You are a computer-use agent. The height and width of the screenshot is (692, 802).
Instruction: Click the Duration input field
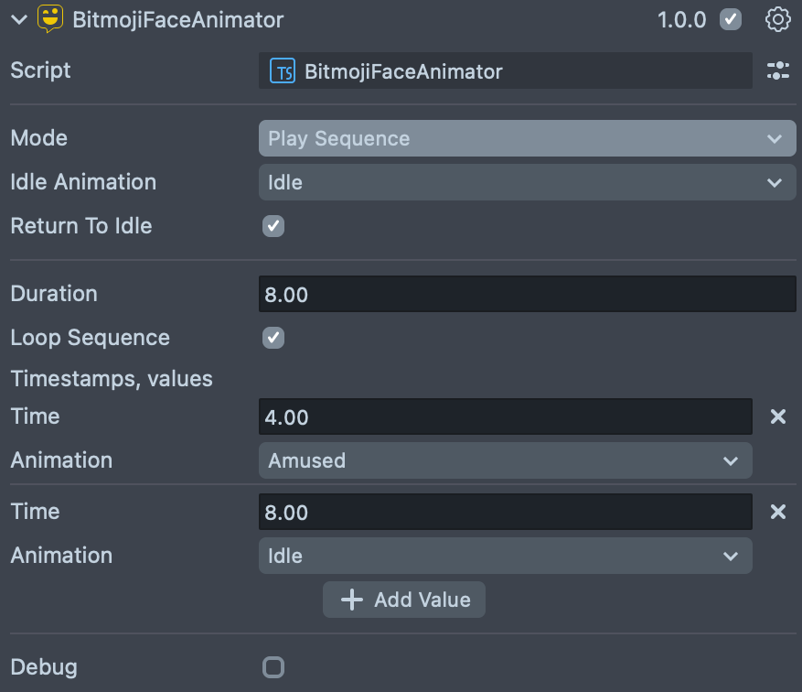[x=527, y=294]
